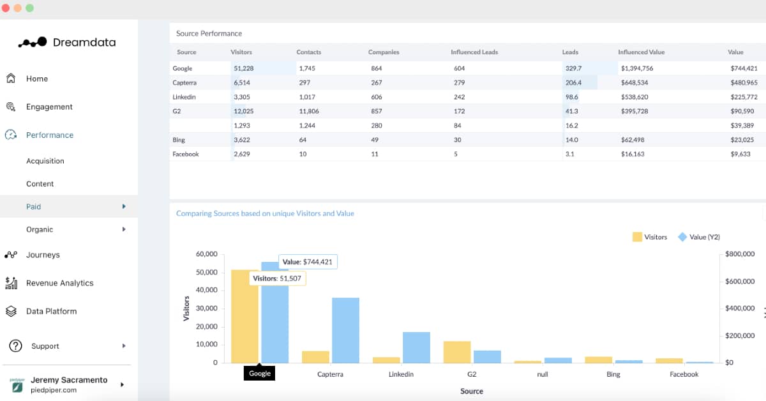Sort table by Influenced Value header

click(x=642, y=52)
